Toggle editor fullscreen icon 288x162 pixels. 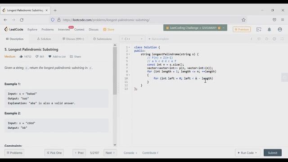pos(282,39)
